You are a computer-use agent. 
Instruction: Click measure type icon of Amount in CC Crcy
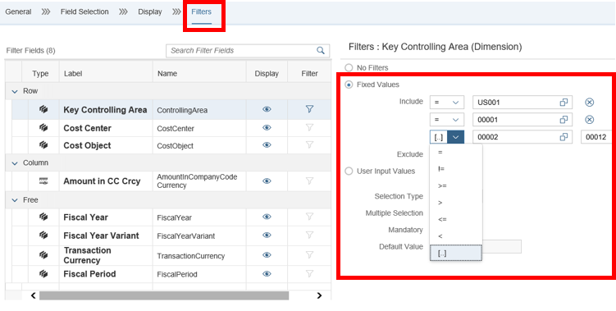(43, 181)
